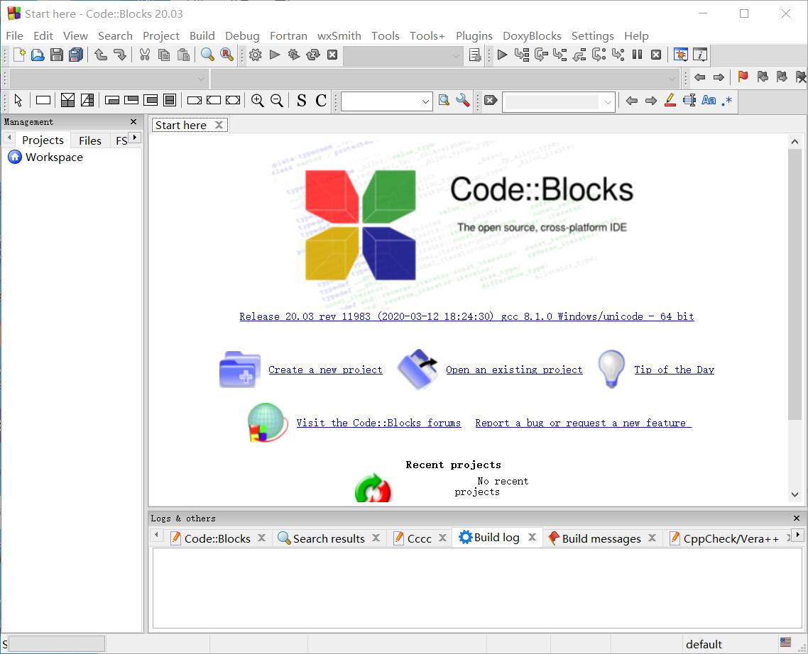The image size is (808, 654).
Task: Click the Build gear icon
Action: pos(255,55)
